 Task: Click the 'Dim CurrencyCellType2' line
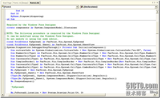(83, 64)
